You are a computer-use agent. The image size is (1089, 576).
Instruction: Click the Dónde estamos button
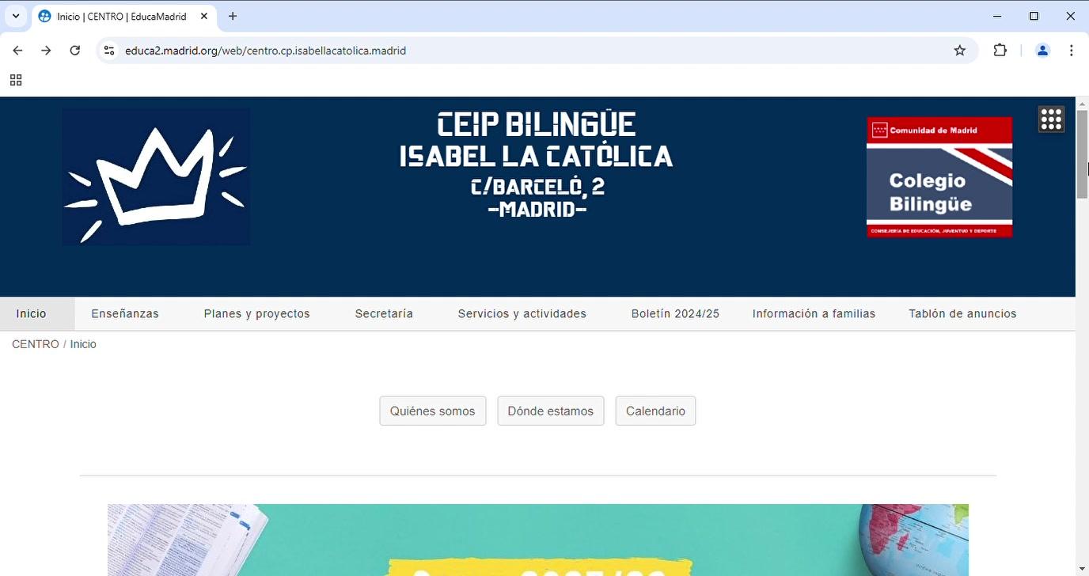pos(551,411)
